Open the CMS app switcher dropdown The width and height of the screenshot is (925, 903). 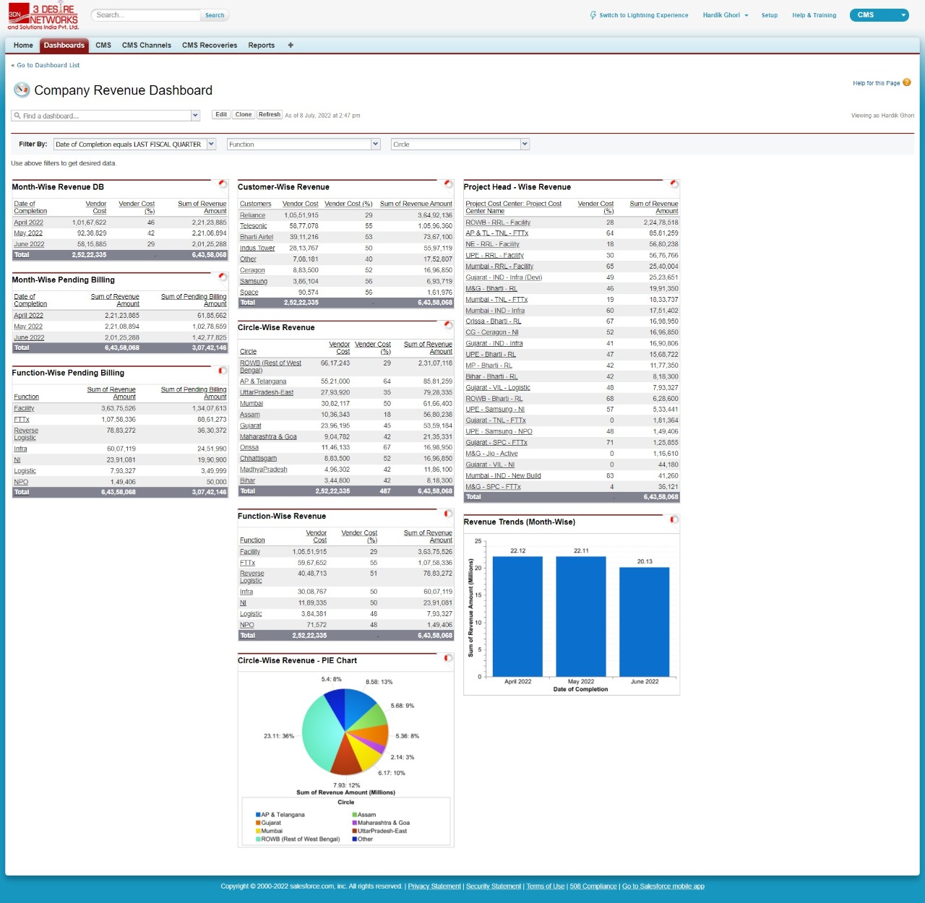[880, 15]
